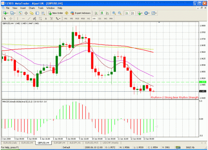
Task: Switch to the EURGBP,H4 chart tab
Action: click(x=60, y=143)
